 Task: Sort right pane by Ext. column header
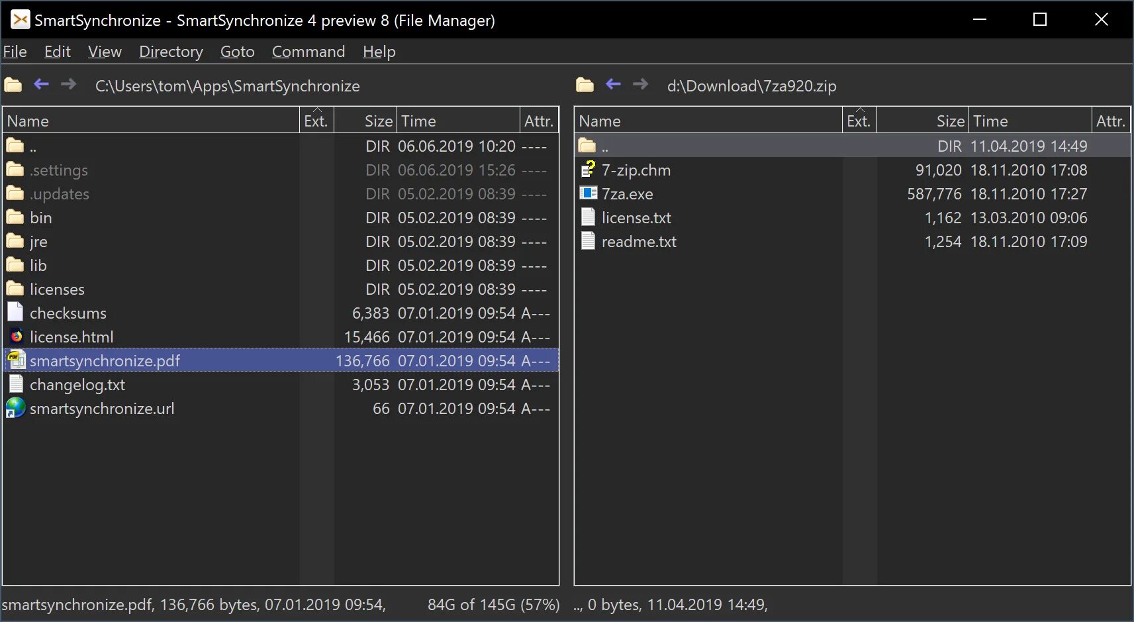(x=859, y=121)
